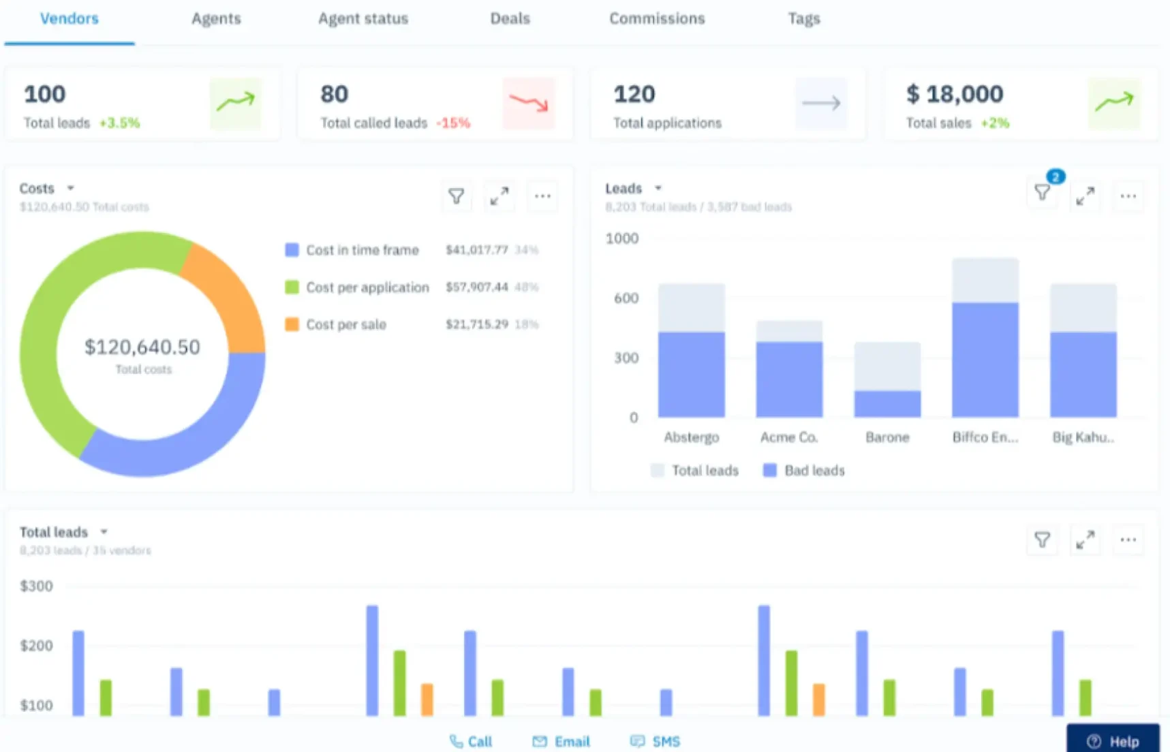Viewport: 1170px width, 752px height.
Task: Open the Costs dropdown arrow
Action: pos(70,188)
